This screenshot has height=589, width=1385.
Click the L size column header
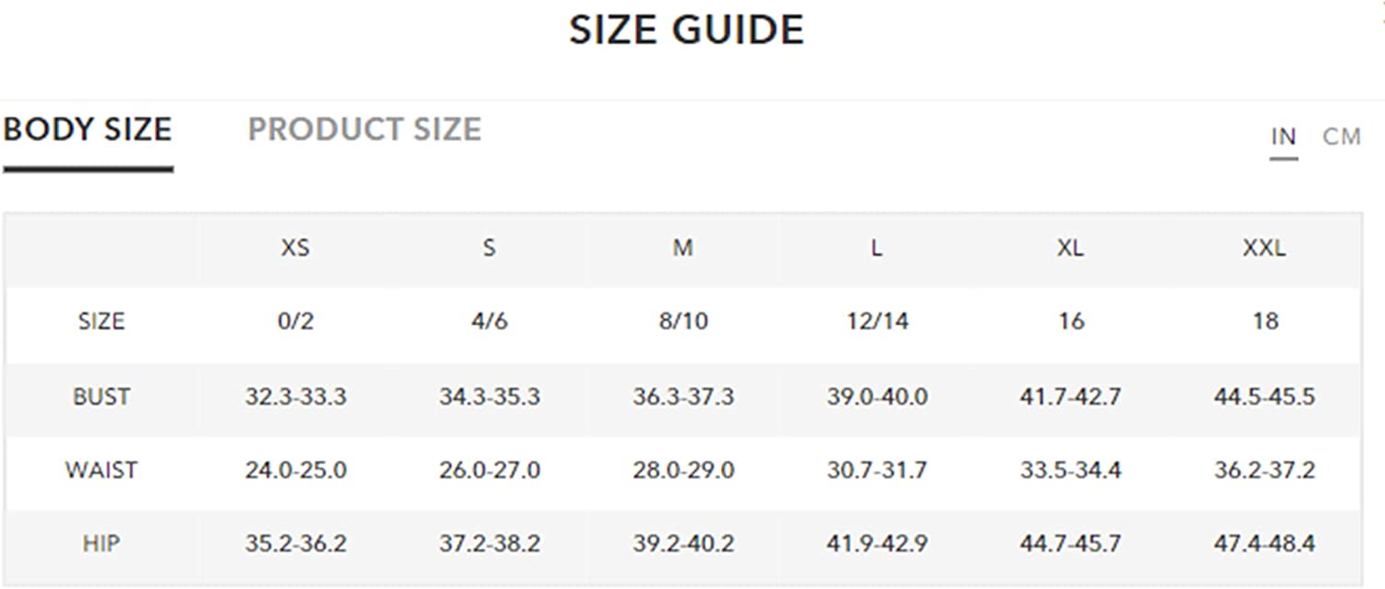click(876, 248)
